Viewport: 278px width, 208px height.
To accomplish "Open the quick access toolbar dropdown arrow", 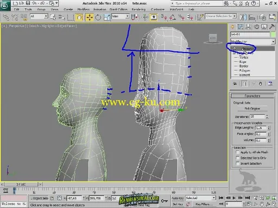I will tap(56, 3).
